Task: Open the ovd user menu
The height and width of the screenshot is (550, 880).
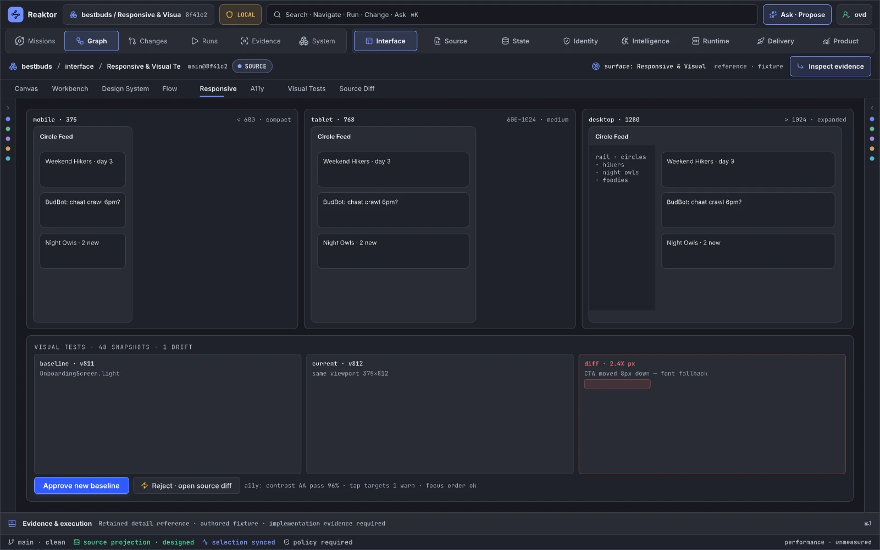Action: [854, 15]
